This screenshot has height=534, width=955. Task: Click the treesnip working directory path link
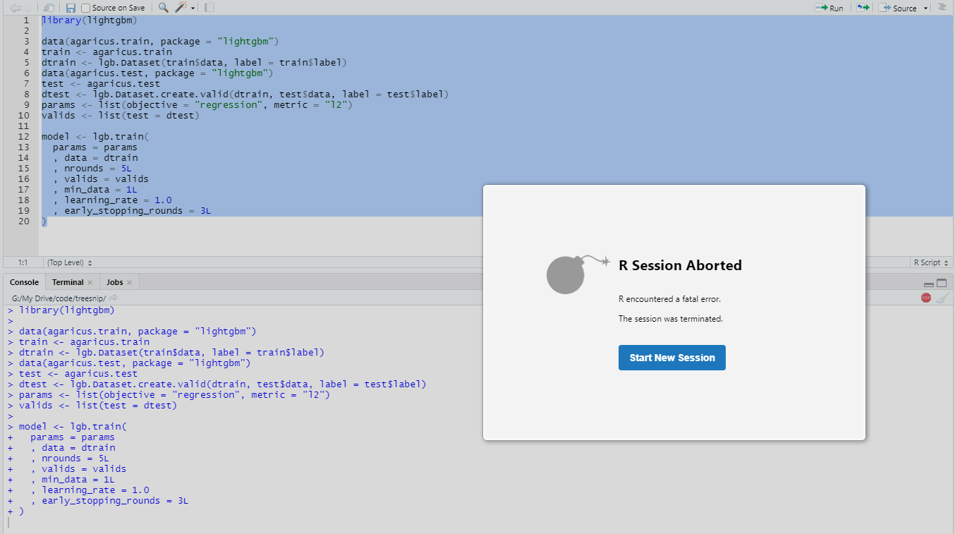[x=59, y=298]
